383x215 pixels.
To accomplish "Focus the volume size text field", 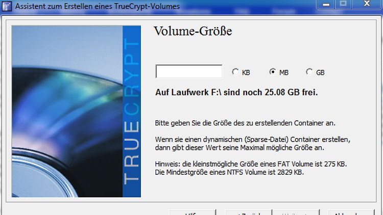I will [x=188, y=72].
